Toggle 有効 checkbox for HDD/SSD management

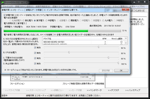pos(35,48)
